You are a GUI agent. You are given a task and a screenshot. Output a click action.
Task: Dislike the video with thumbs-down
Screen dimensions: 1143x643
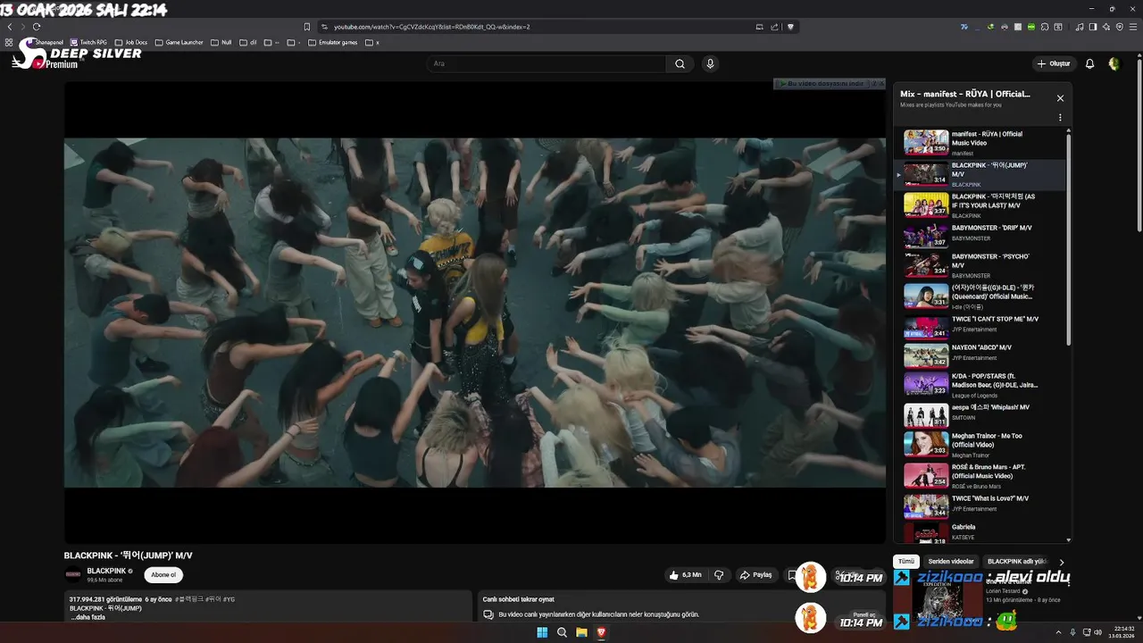719,575
